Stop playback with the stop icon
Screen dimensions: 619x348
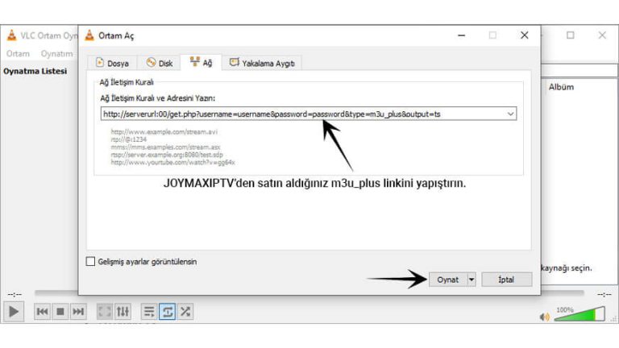60,312
